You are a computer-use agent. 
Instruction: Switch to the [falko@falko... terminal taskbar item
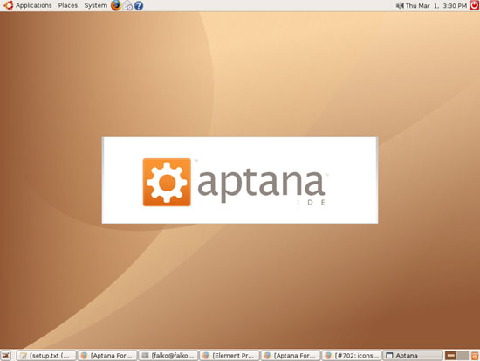tap(168, 356)
